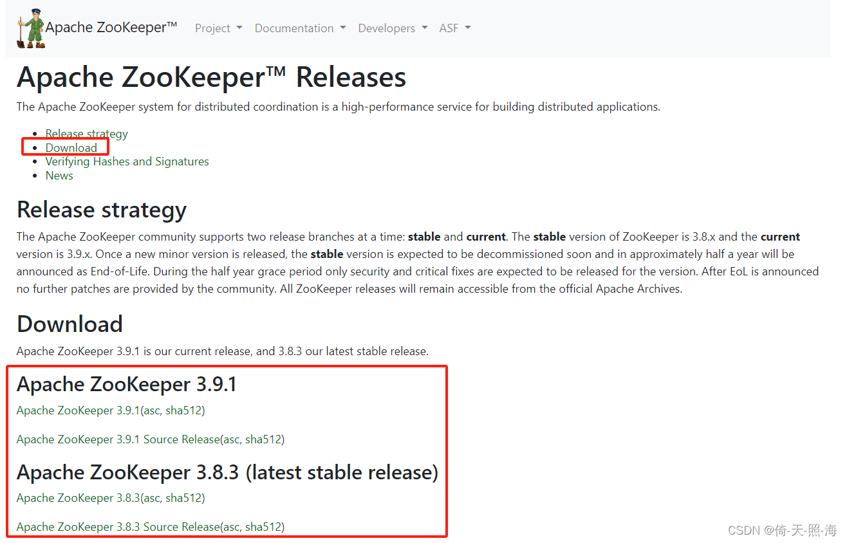Click the "community supports two release branches" paragraph
Image resolution: width=847 pixels, height=543 pixels.
click(418, 262)
